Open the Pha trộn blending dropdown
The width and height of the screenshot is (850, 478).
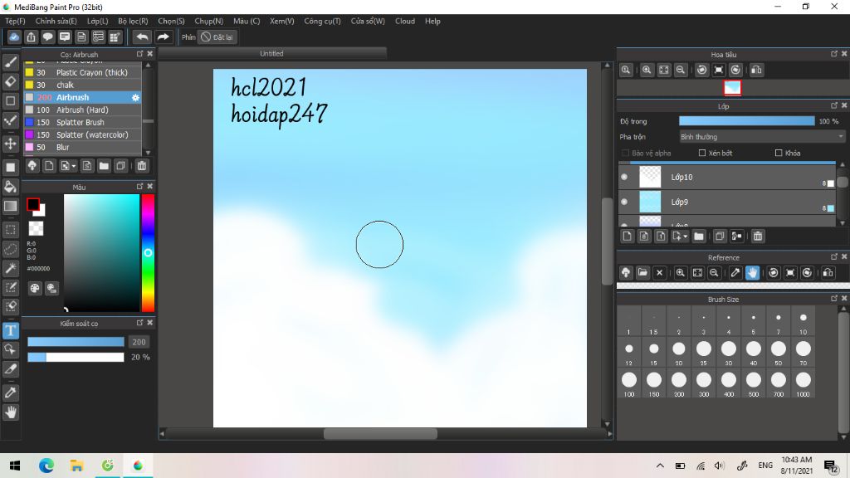click(x=762, y=137)
